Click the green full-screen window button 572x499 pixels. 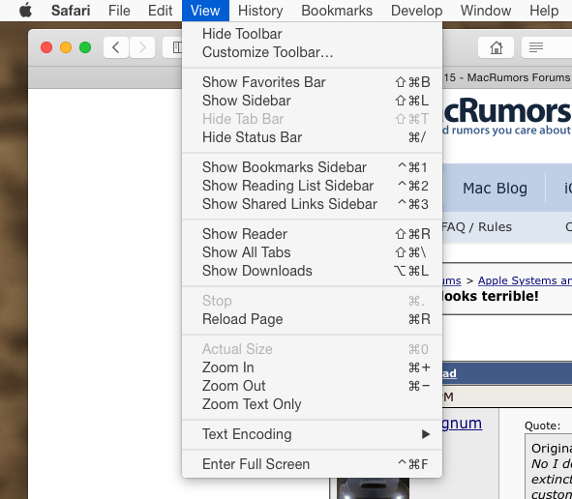(x=85, y=47)
